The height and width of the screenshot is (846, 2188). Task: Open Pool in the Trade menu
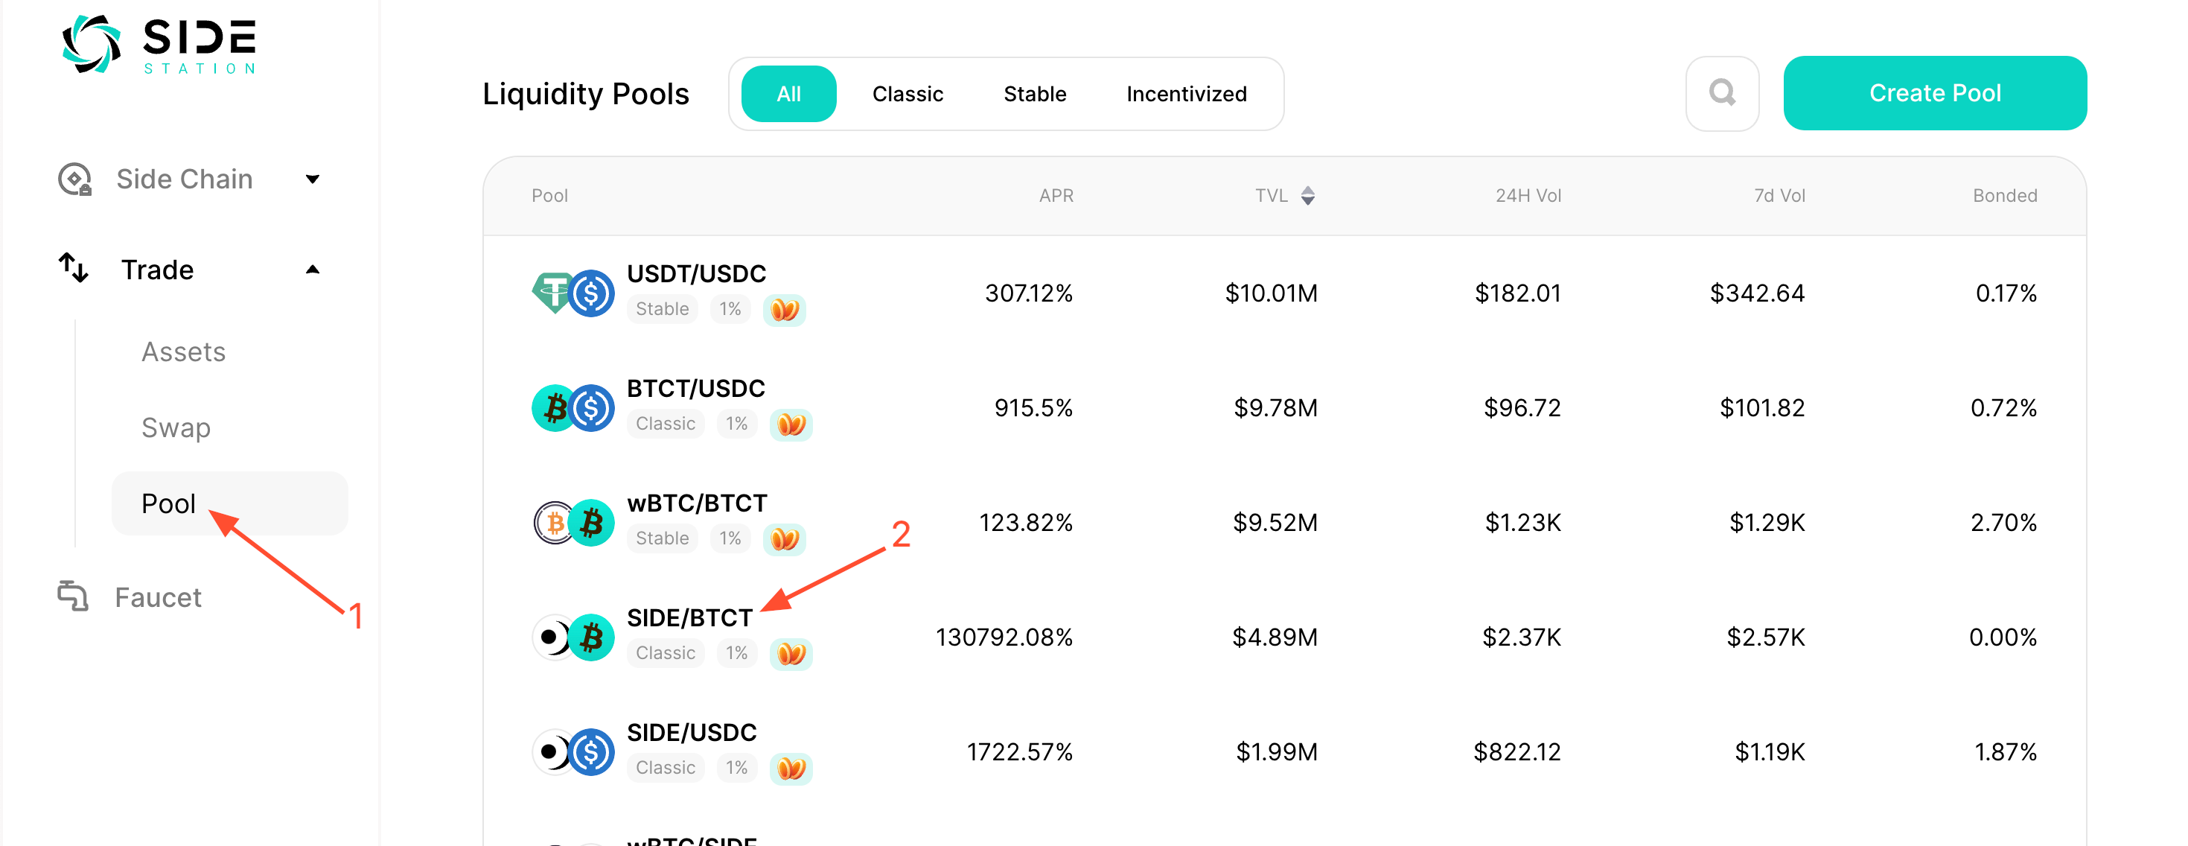tap(229, 503)
